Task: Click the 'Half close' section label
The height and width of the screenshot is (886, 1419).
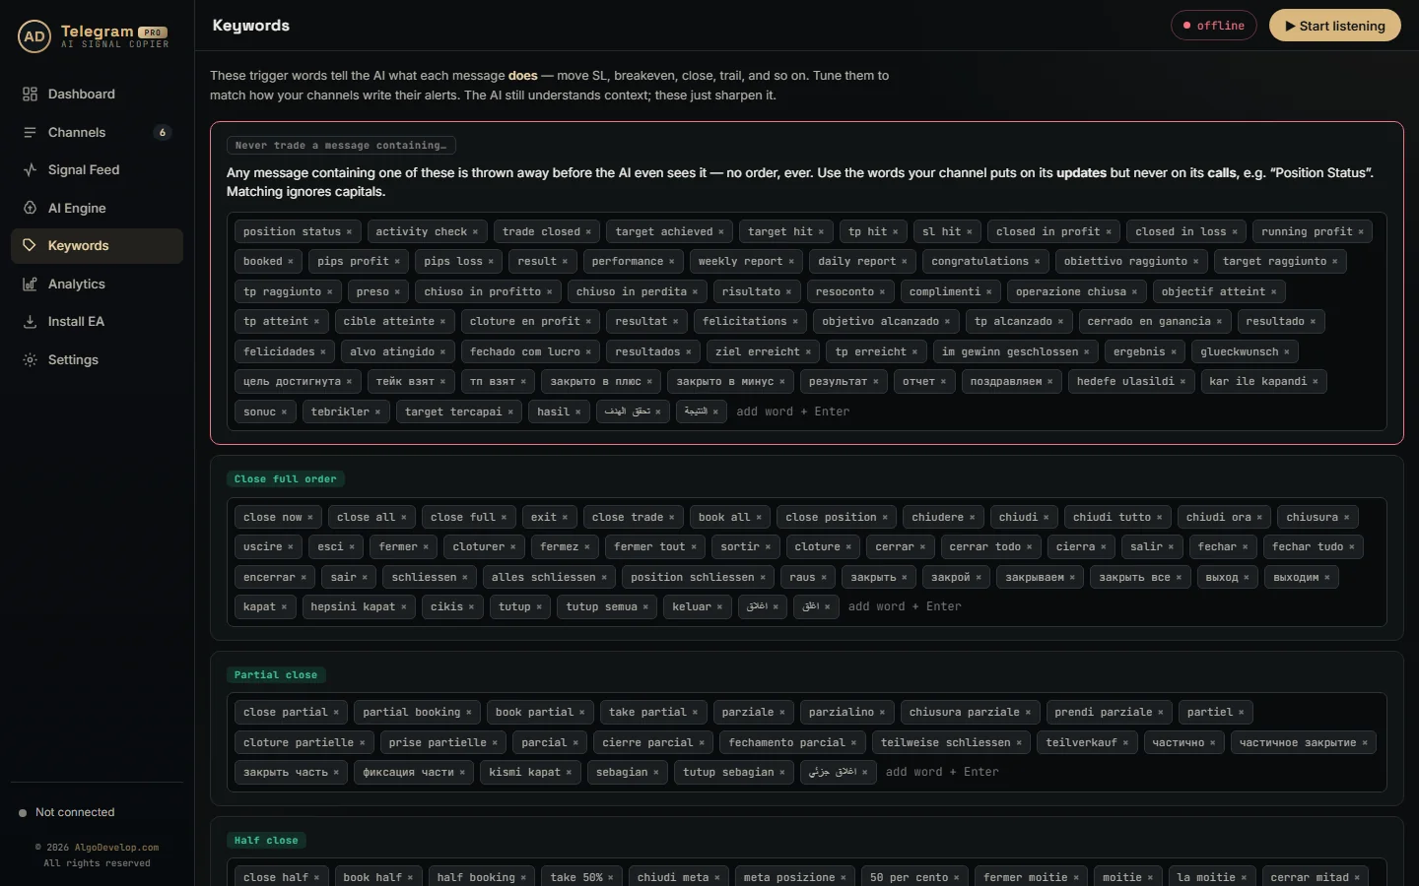Action: pos(266,841)
